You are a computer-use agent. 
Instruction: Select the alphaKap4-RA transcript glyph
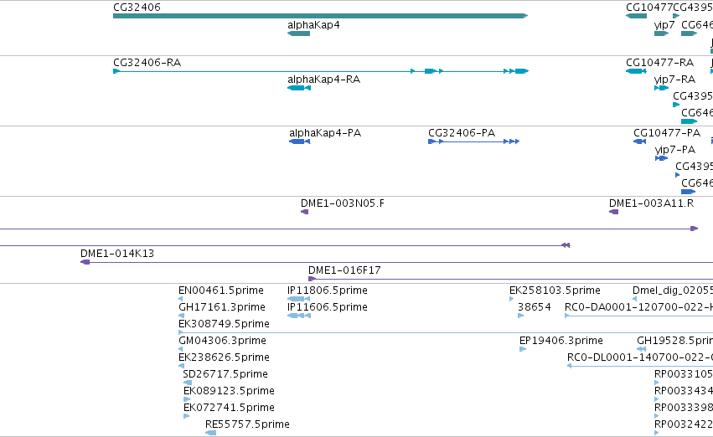click(297, 88)
